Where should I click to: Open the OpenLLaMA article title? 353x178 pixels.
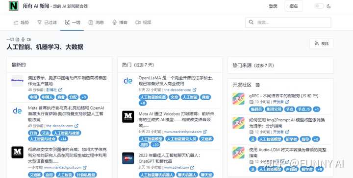click(176, 81)
